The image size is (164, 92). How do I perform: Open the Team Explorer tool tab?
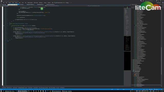36,87
